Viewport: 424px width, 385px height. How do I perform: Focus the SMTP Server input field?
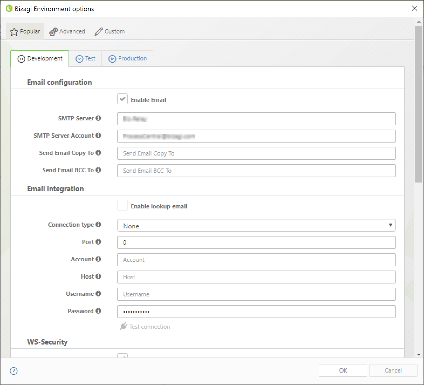point(256,119)
